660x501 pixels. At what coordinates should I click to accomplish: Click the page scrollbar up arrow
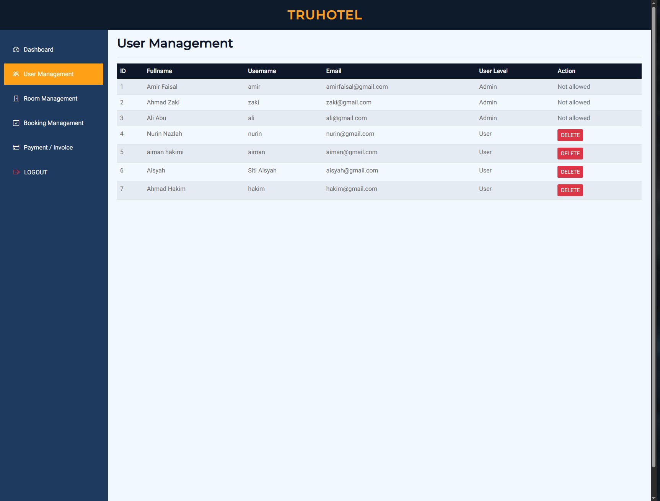pos(653,3)
